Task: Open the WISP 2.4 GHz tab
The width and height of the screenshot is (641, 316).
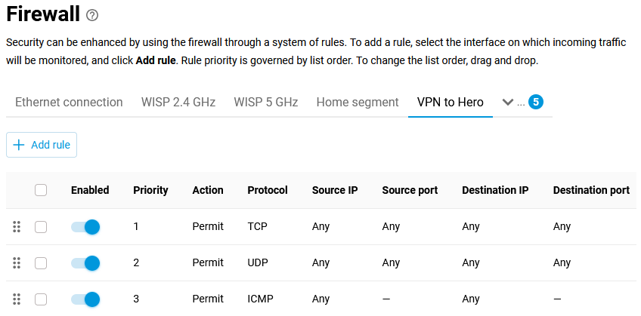Action: 178,102
